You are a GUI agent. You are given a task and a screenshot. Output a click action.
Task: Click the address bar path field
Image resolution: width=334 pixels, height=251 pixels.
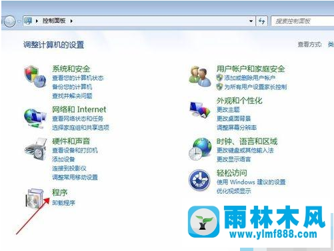[139, 21]
